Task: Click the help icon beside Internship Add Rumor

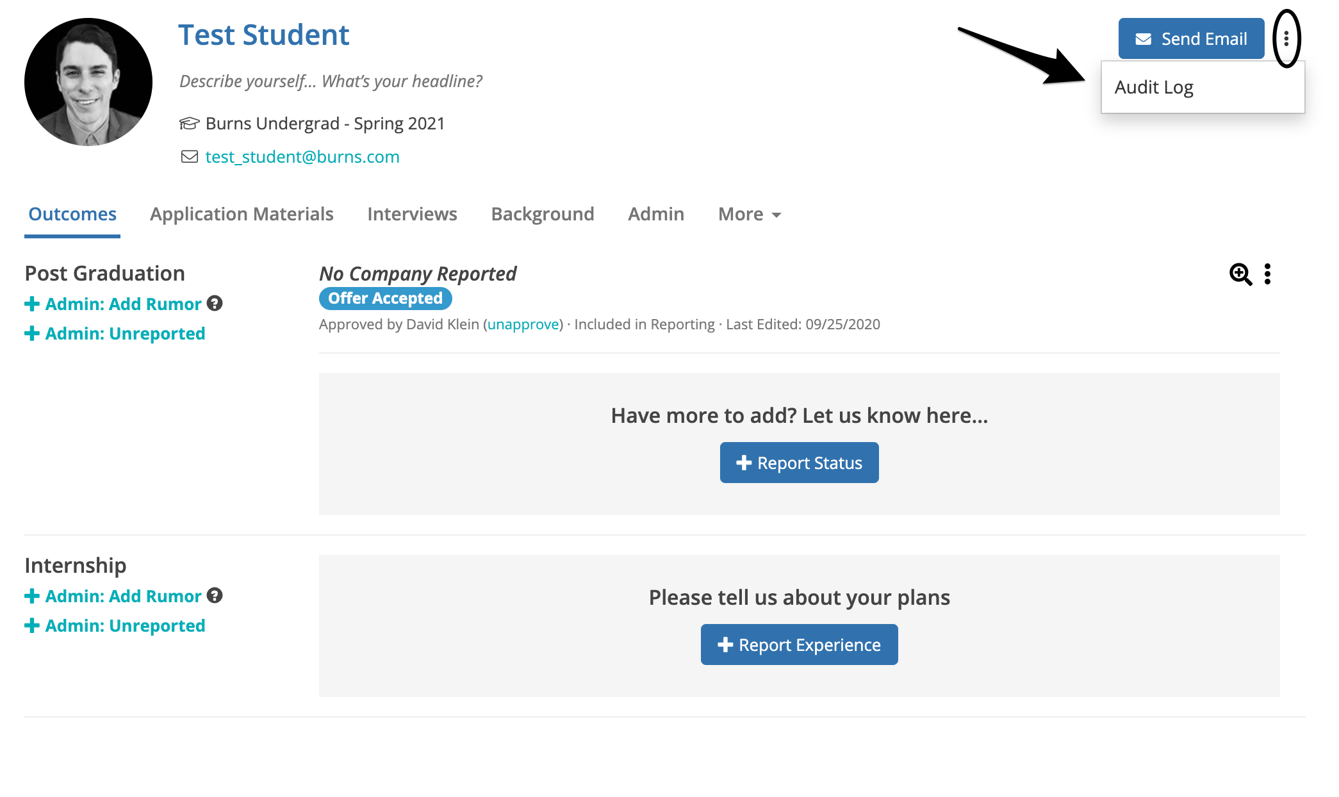Action: (x=215, y=596)
